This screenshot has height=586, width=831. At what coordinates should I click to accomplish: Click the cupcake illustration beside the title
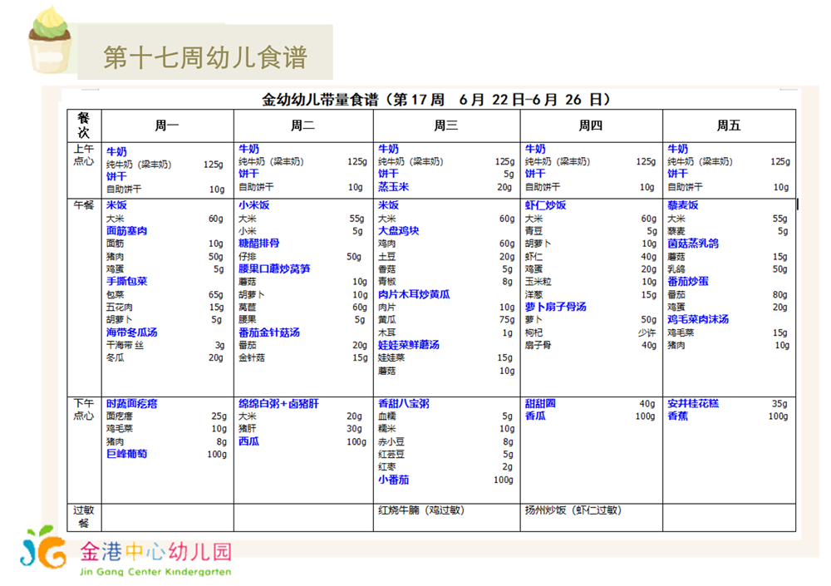[50, 40]
